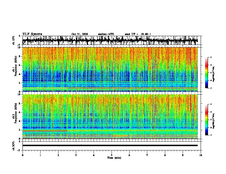Image resolution: width=226 pixels, height=174 pixels.
Task: Select the "start UT = 10:40:1" text
Action: 138,34
